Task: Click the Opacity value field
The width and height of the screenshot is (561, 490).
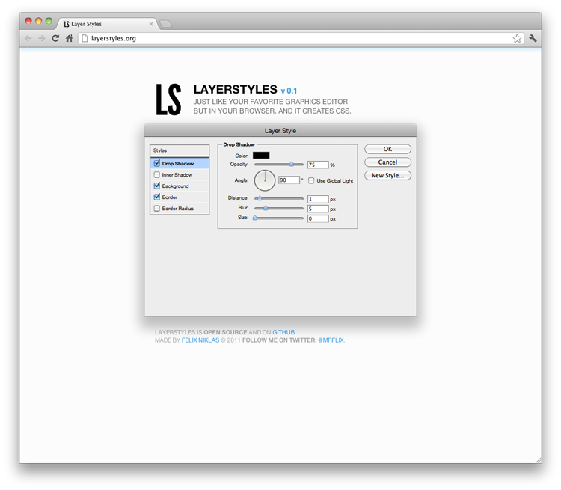Action: pyautogui.click(x=318, y=165)
